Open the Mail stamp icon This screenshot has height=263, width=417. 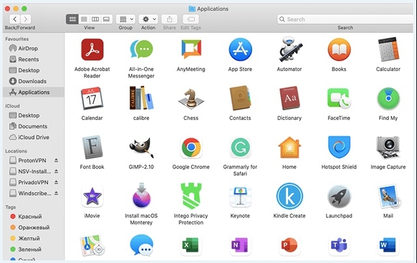(x=388, y=196)
